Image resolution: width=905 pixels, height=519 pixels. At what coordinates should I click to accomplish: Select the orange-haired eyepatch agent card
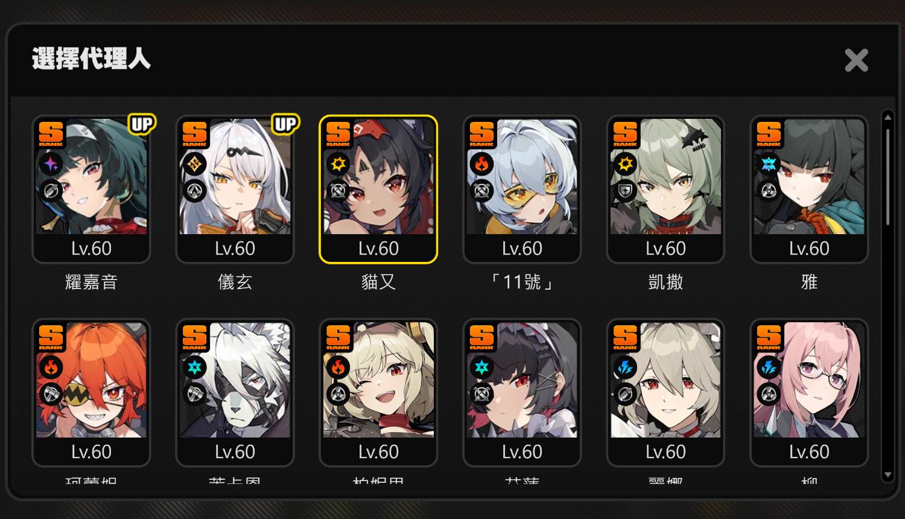tap(91, 393)
